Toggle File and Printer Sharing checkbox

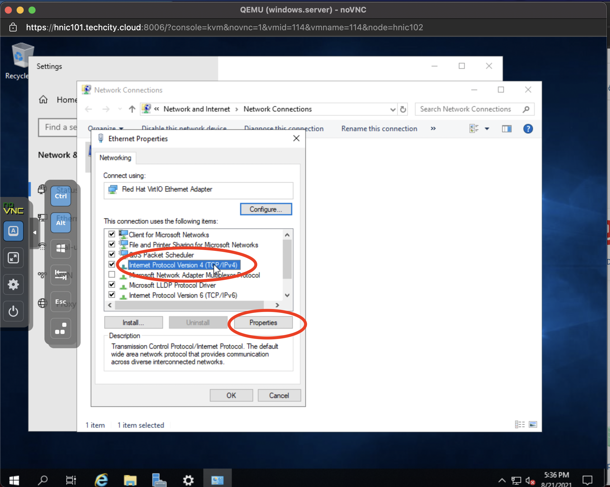coord(111,244)
